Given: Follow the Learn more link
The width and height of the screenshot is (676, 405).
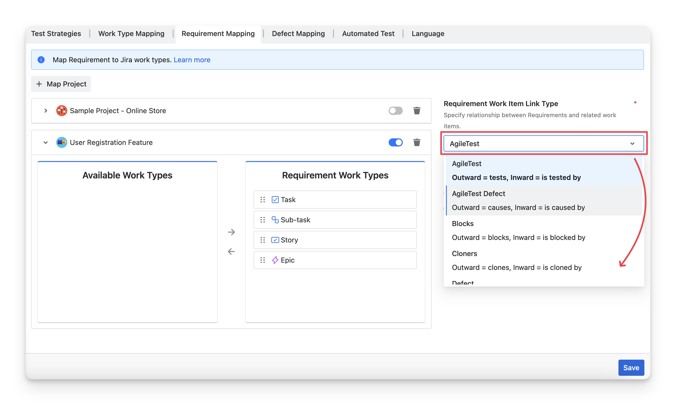Looking at the screenshot, I should click(x=192, y=60).
